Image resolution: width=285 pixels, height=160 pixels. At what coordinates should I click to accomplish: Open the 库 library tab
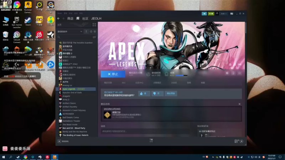[x=78, y=18]
